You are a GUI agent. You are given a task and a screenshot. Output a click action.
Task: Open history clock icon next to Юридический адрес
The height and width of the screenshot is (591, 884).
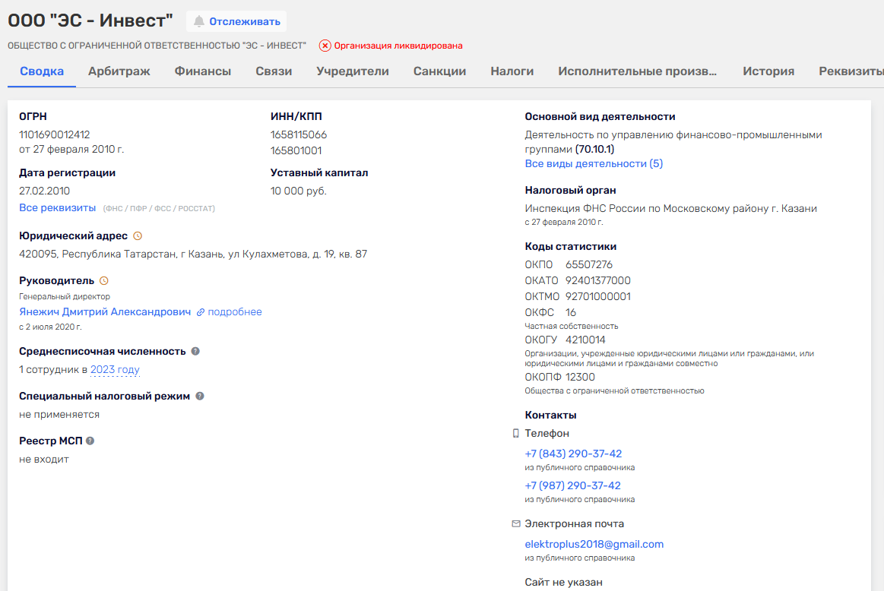[x=138, y=236]
